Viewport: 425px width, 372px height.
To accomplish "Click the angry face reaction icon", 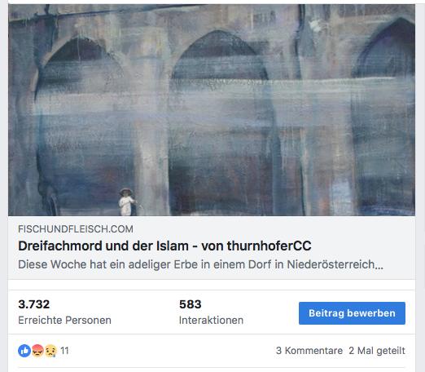I will point(37,351).
